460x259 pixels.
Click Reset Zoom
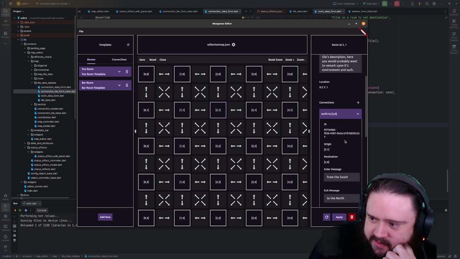pyautogui.click(x=275, y=60)
